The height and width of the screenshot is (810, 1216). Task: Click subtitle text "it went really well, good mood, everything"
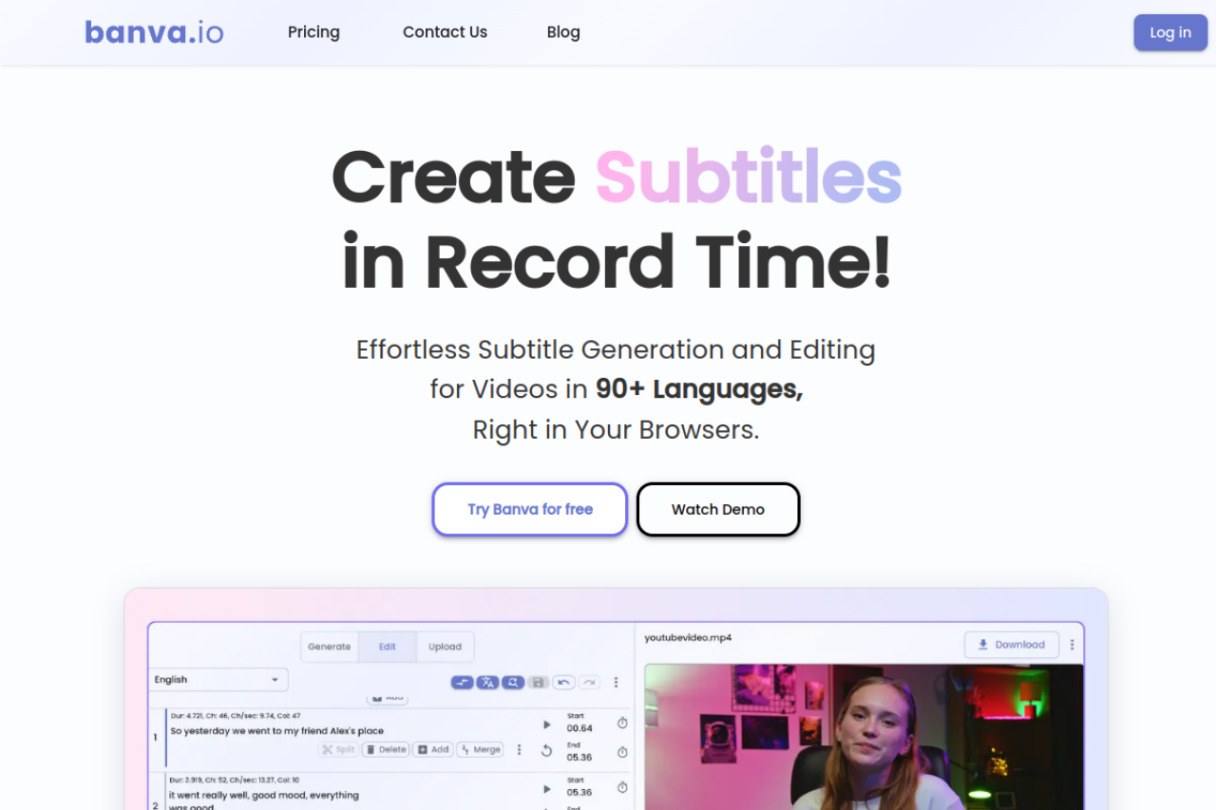[x=264, y=795]
